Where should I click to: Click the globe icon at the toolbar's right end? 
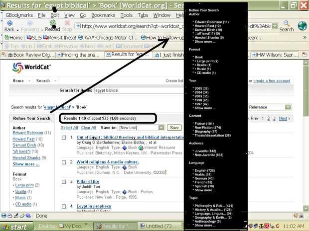click(302, 26)
